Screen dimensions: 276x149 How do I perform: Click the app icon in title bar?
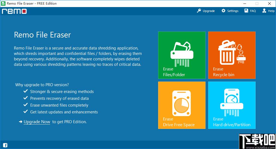[x=3, y=3]
